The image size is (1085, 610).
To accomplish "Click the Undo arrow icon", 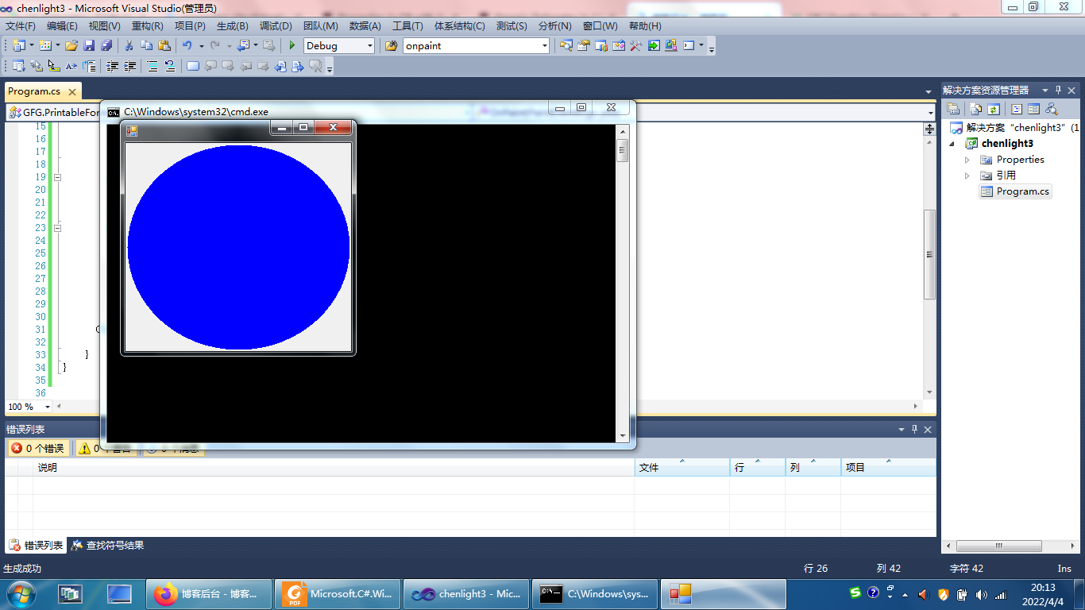I will tap(187, 46).
